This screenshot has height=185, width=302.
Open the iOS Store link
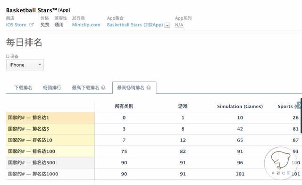pyautogui.click(x=16, y=25)
